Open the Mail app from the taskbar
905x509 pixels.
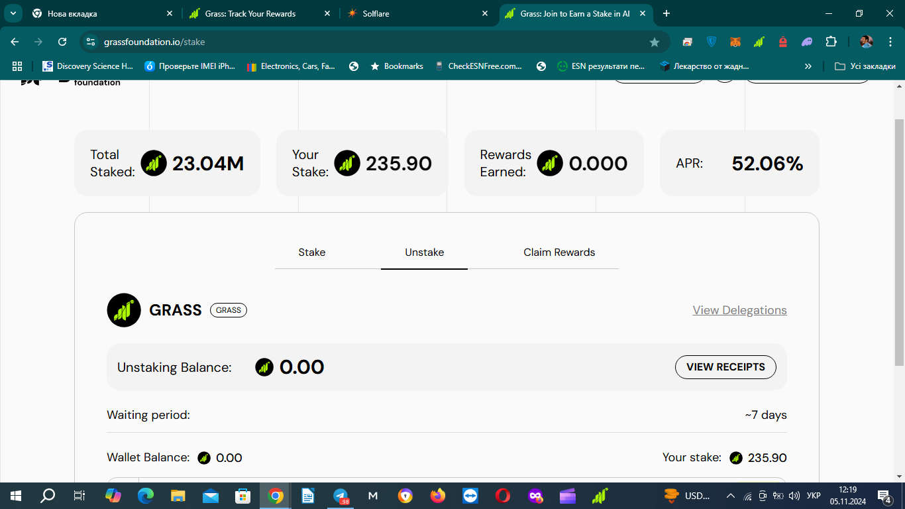[210, 496]
